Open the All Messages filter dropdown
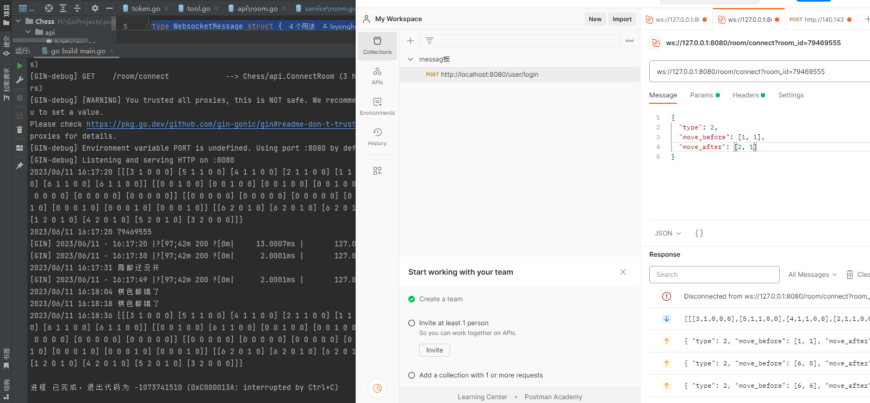The width and height of the screenshot is (870, 403). coord(812,275)
